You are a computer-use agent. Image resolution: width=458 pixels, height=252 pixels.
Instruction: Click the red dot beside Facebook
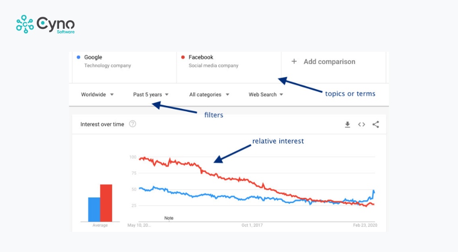click(183, 57)
